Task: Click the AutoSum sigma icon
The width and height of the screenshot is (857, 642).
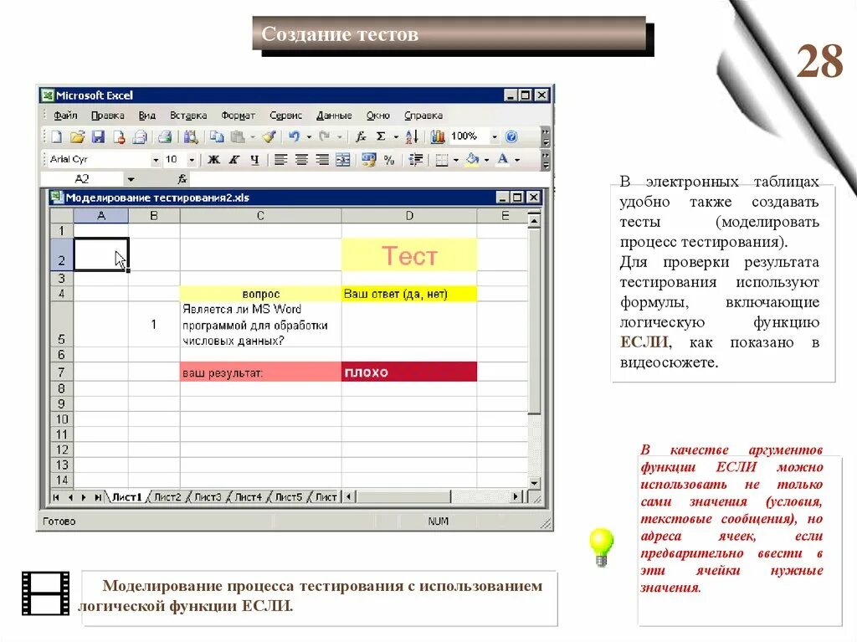Action: [381, 136]
